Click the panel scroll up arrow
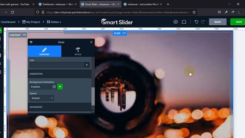The height and width of the screenshot is (138, 245). pos(93,58)
